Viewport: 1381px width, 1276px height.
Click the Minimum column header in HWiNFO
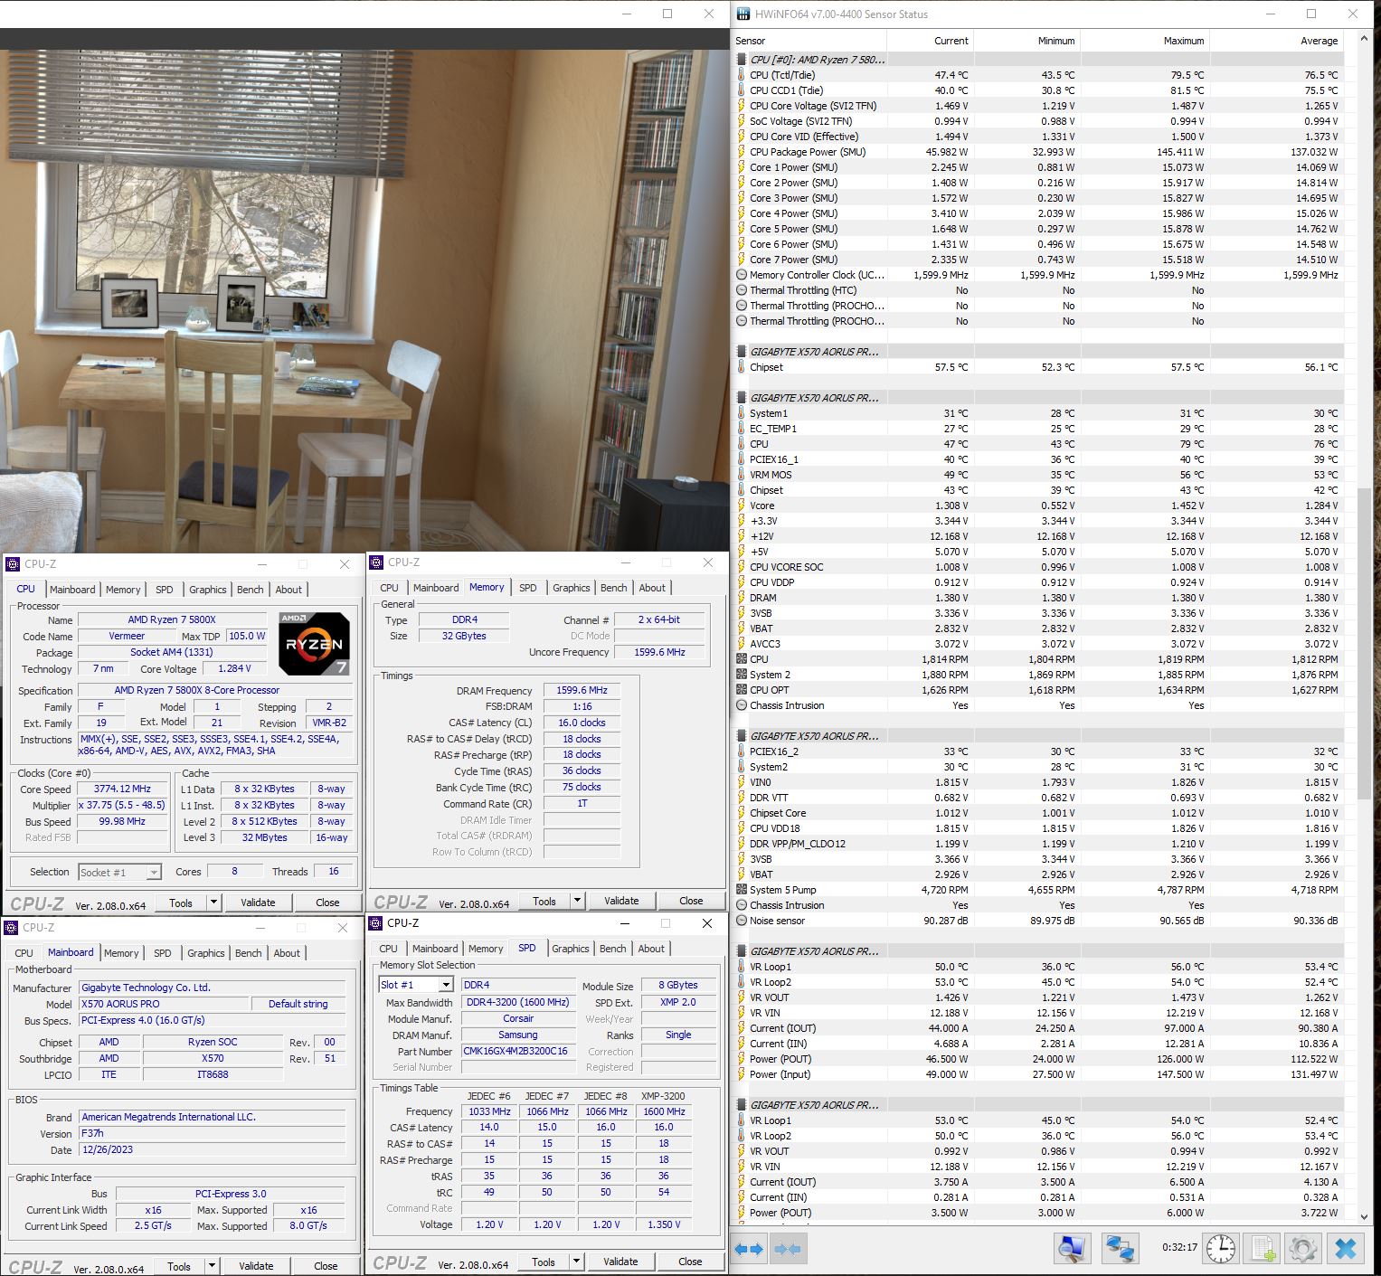[1026, 41]
